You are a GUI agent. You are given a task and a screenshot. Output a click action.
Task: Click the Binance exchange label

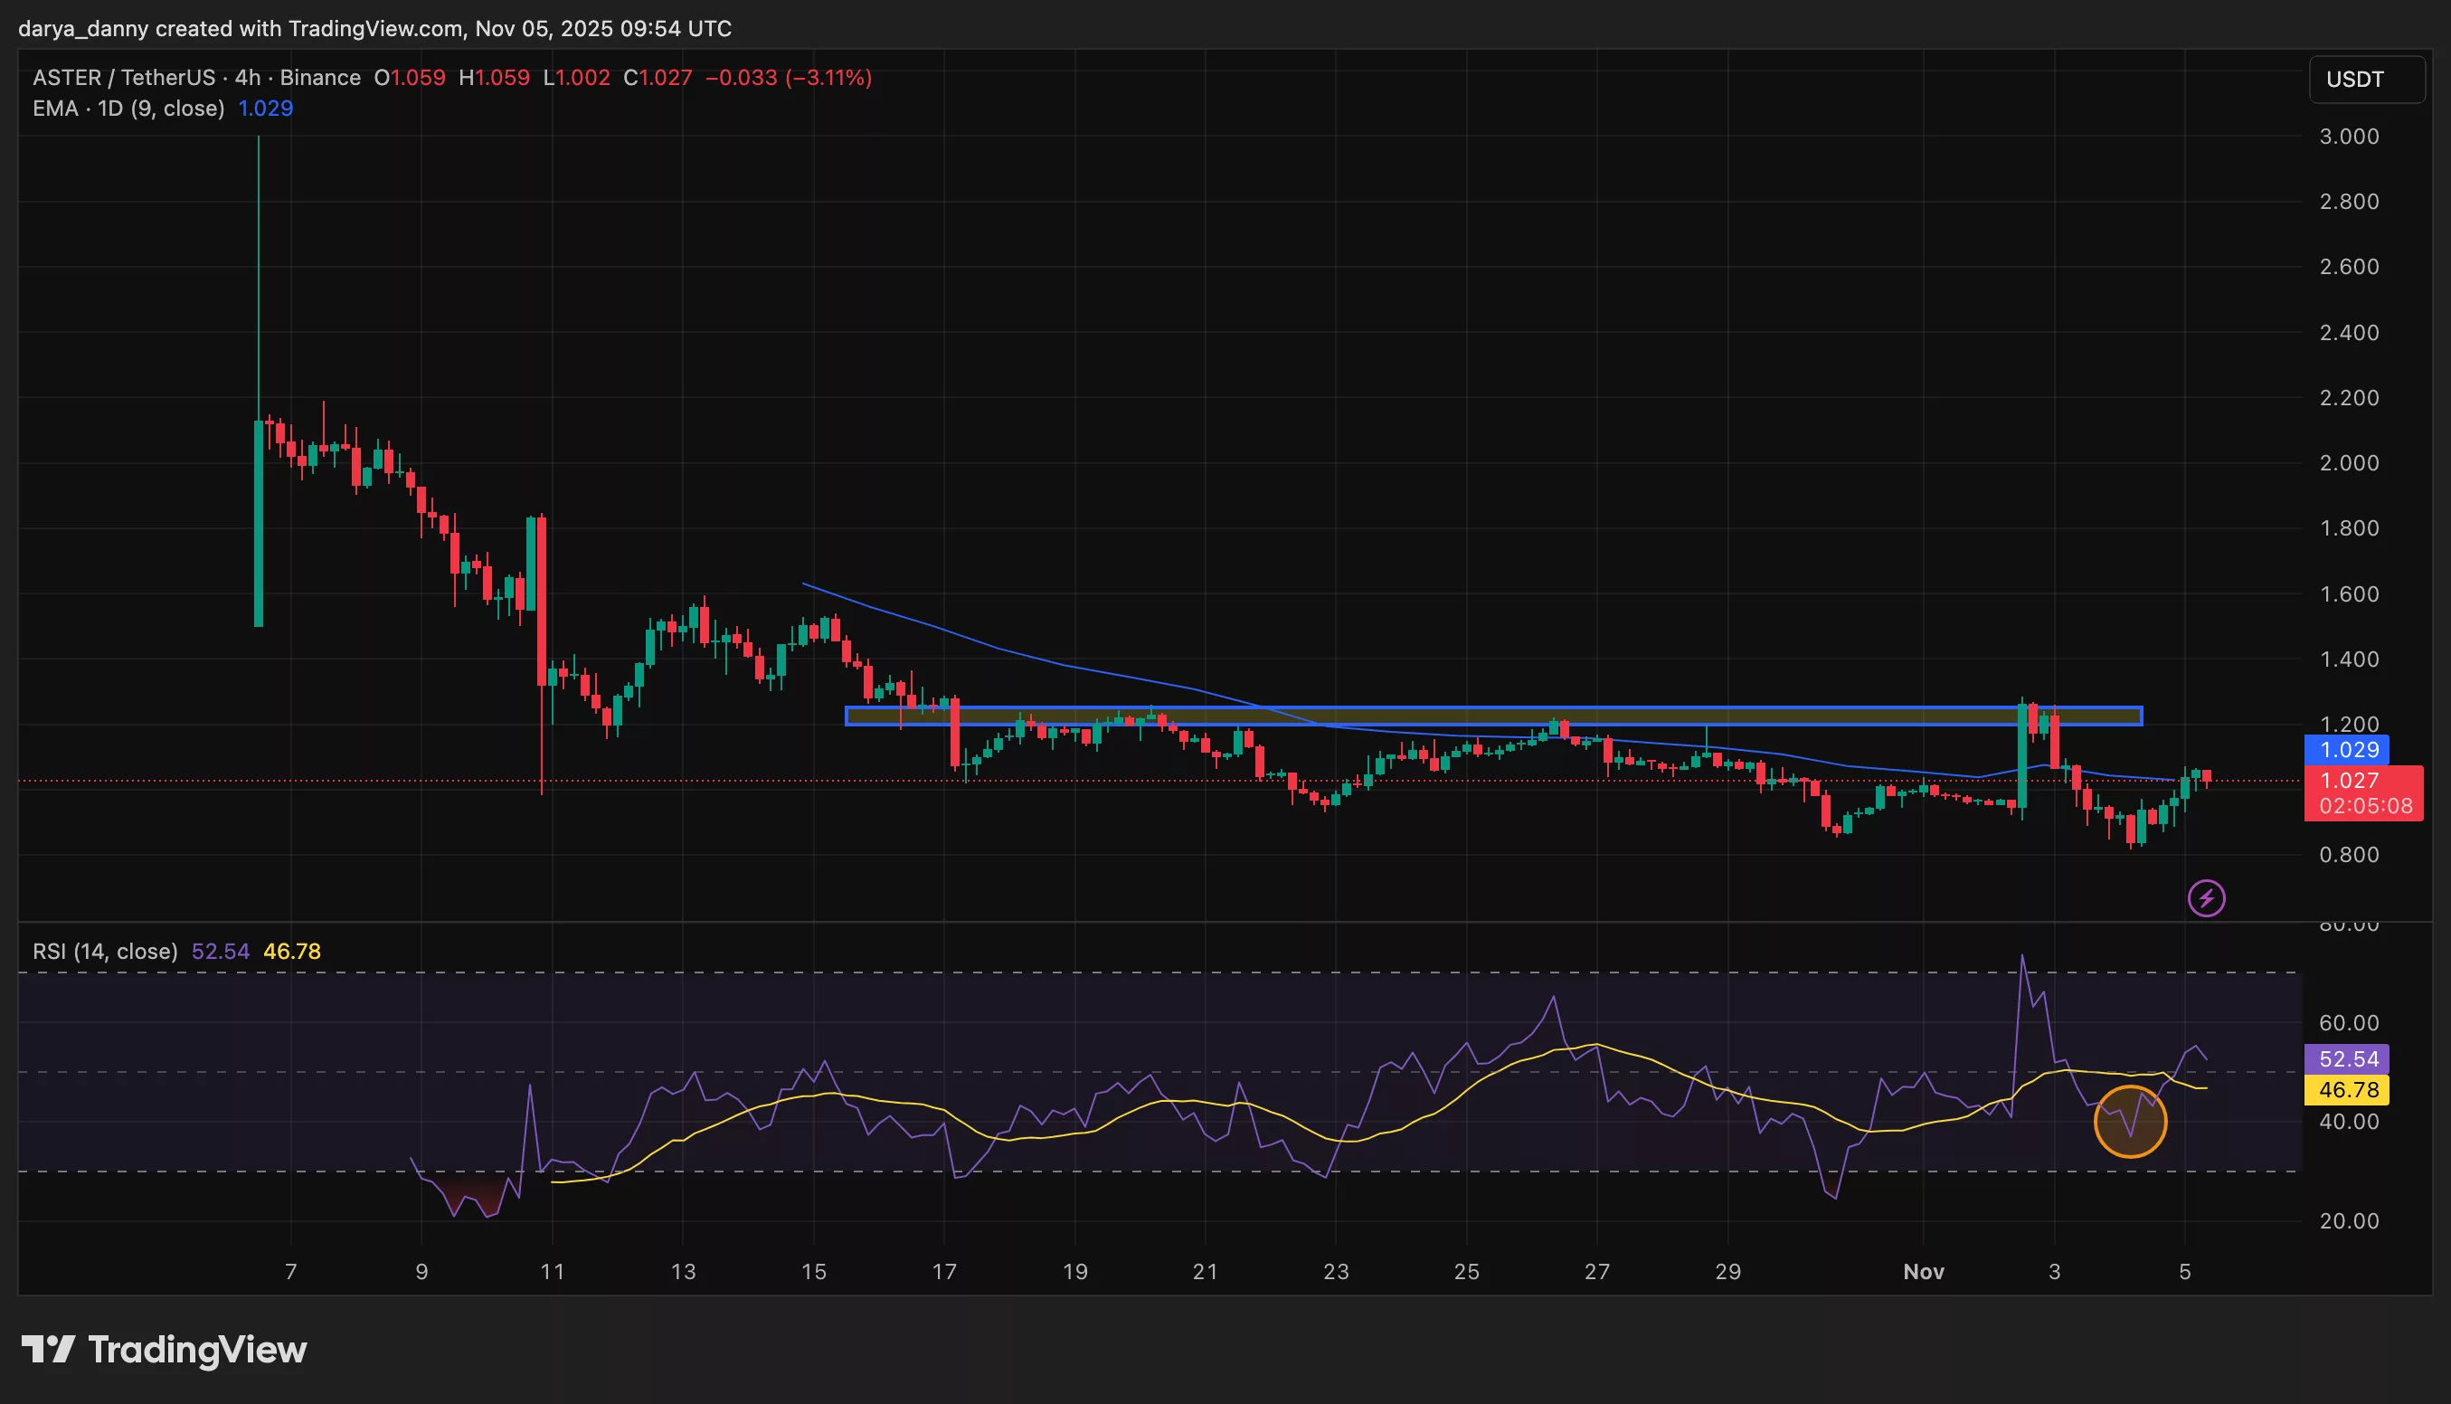[x=319, y=78]
